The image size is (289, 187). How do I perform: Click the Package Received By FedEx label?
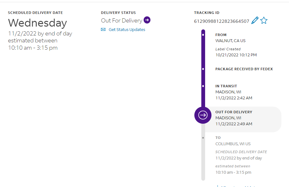244,69
